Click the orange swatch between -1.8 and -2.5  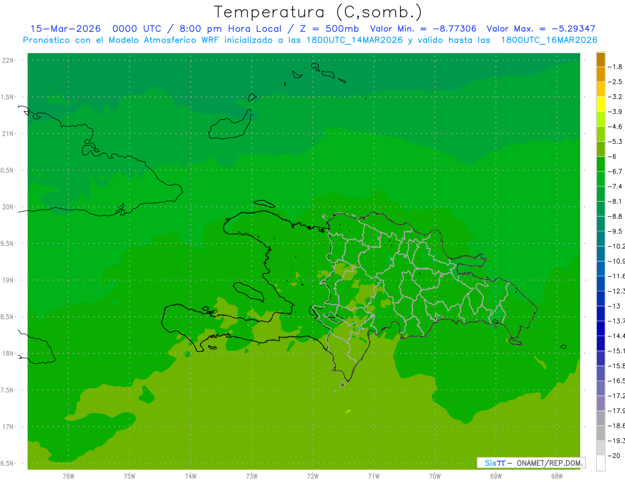[x=601, y=74]
